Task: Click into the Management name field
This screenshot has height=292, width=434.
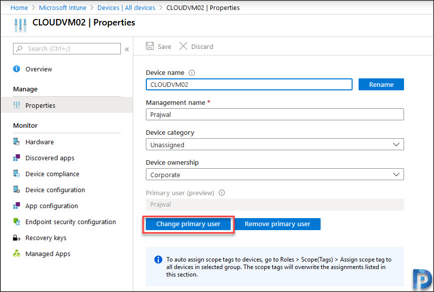Action: 275,114
